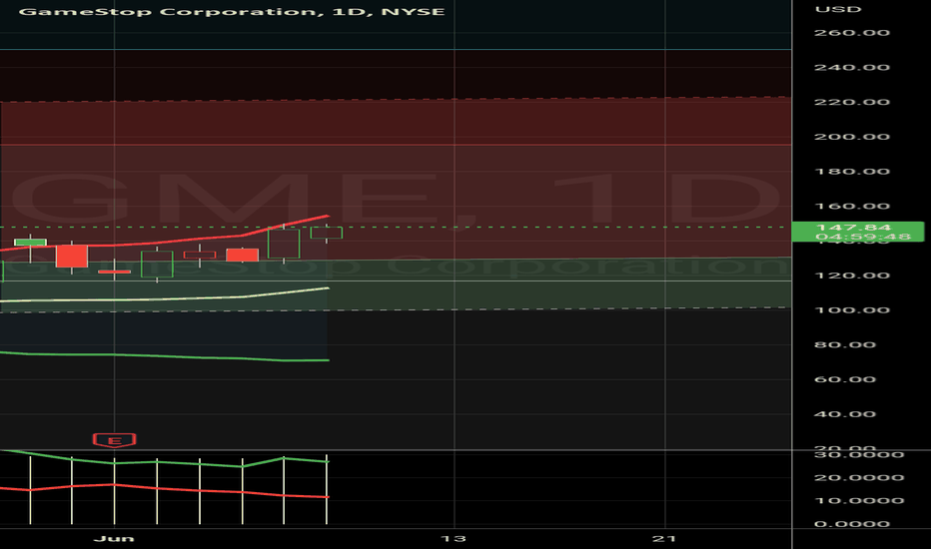Viewport: 931px width, 549px height.
Task: Click the 220.00 price axis label
Action: tap(851, 102)
